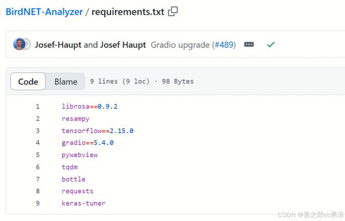Click the tensorflow==2.15.0 code line
Image resolution: width=345 pixels, height=221 pixels.
[x=98, y=131]
